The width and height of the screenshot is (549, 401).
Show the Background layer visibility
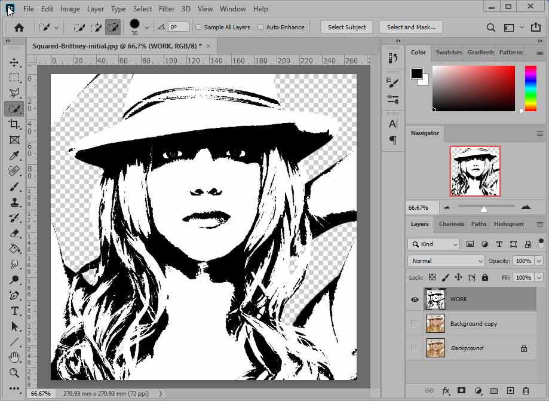tap(415, 348)
